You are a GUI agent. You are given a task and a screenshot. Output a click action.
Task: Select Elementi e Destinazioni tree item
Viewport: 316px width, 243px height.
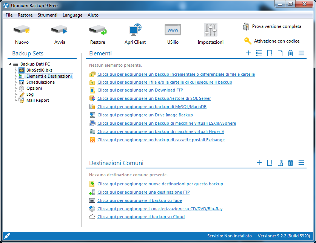coord(49,76)
